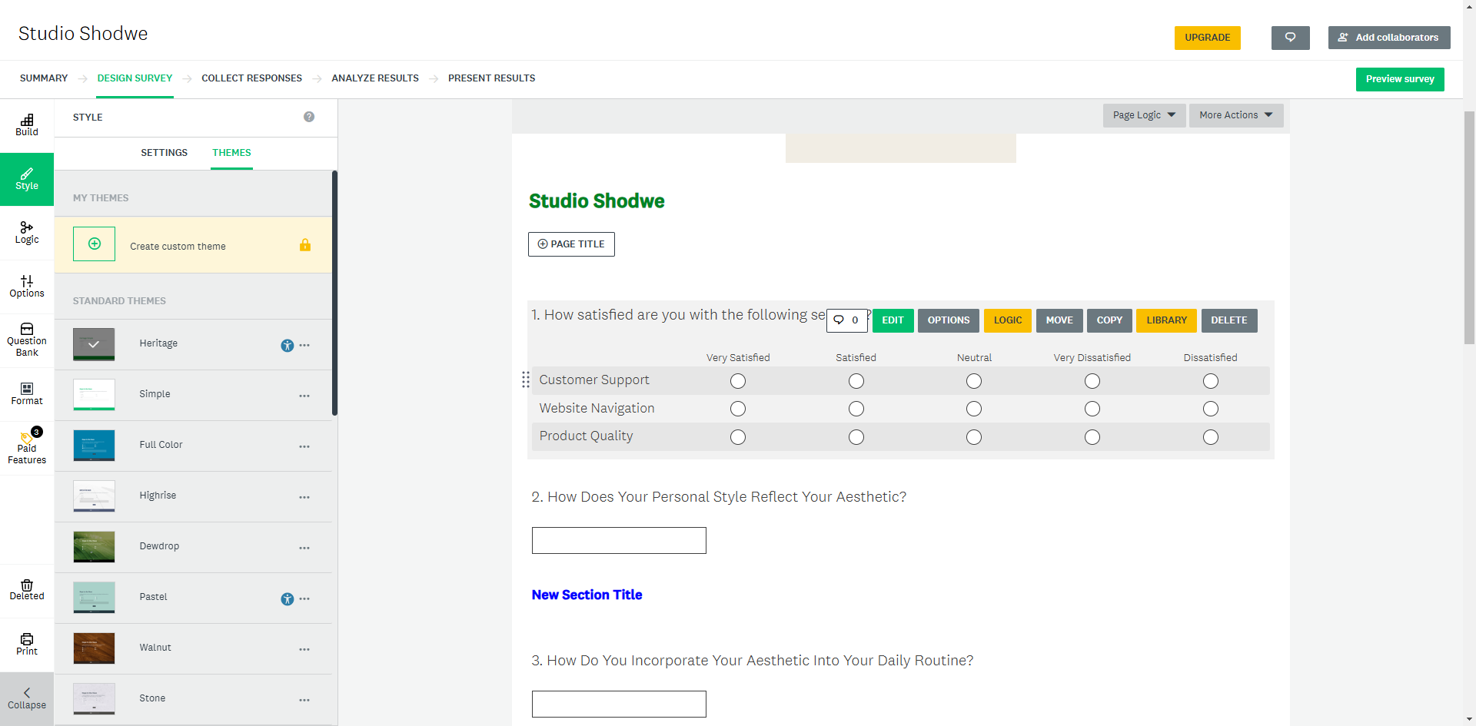Switch to the Settings tab
Screen dimensions: 1476x726
coord(164,153)
